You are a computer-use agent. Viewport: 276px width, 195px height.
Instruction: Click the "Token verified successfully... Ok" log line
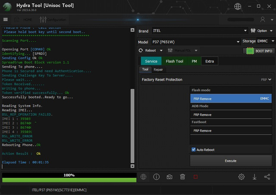pyautogui.click(x=35, y=93)
